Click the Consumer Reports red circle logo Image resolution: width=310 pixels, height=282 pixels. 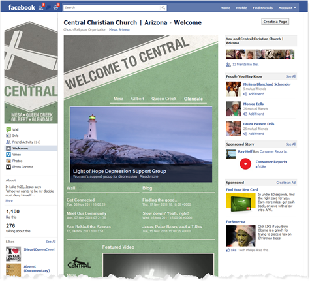[245, 164]
